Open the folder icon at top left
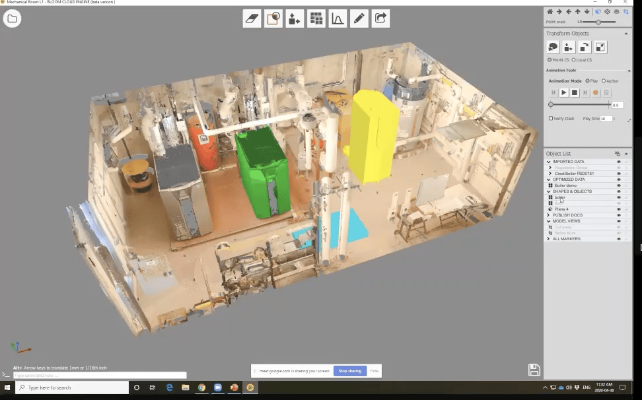 tap(12, 18)
